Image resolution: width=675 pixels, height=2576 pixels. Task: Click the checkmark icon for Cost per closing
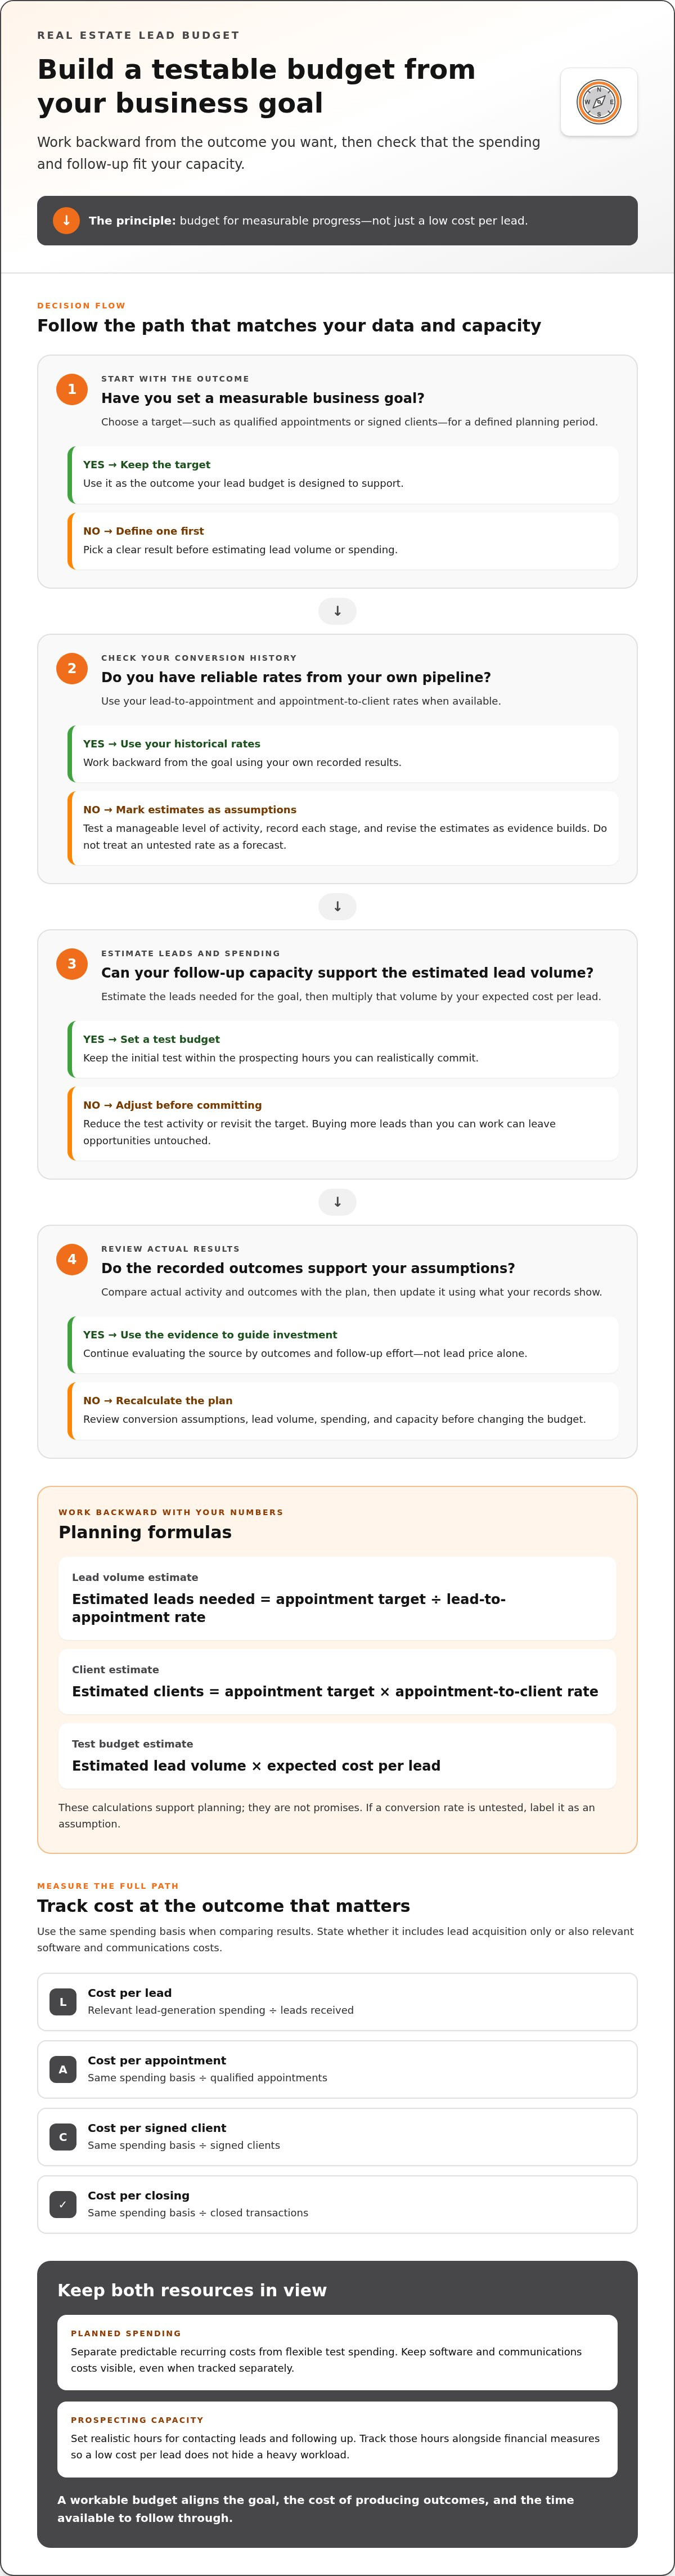point(63,2204)
